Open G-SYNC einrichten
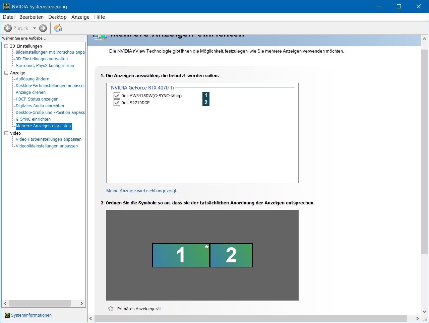 tap(33, 119)
